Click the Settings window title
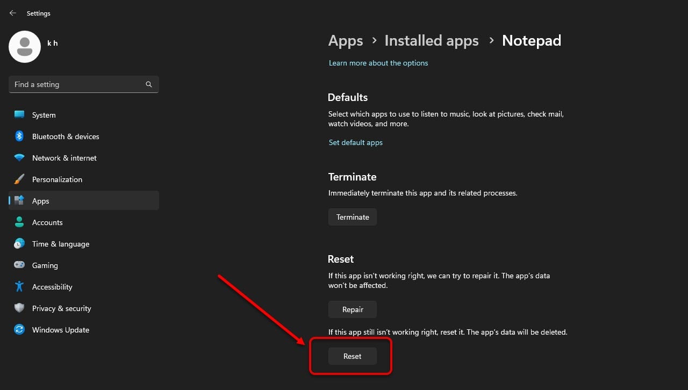Image resolution: width=688 pixels, height=390 pixels. click(39, 13)
